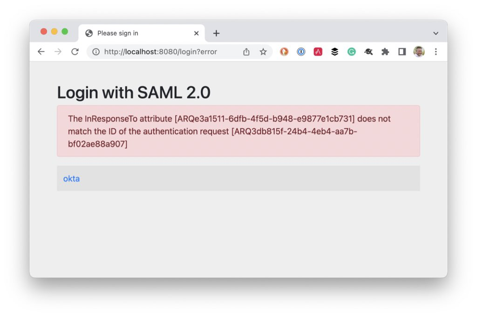The height and width of the screenshot is (317, 477).
Task: Open the extensions puzzle piece menu
Action: (385, 51)
